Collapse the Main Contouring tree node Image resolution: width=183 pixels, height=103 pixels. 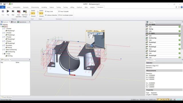click(3, 49)
